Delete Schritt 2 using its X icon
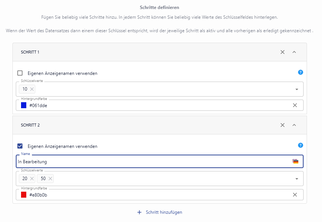 (x=283, y=125)
